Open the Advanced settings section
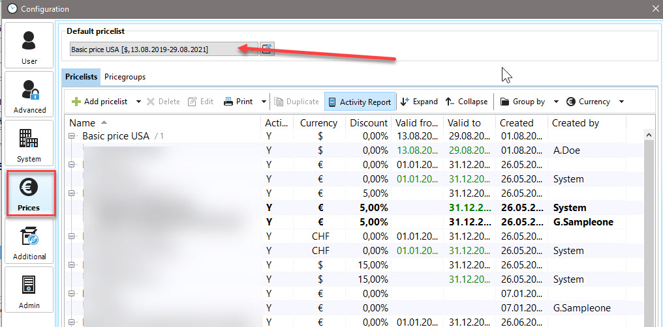Screen dimensions: 663x327 point(29,94)
